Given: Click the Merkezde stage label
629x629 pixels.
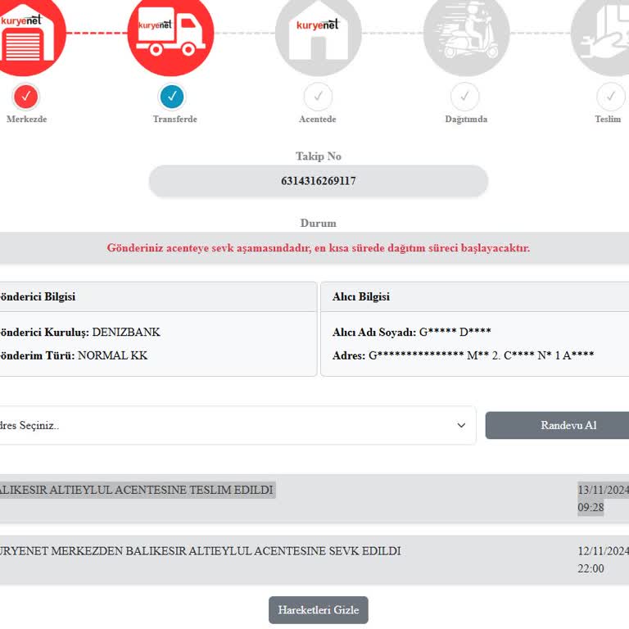Looking at the screenshot, I should click(x=26, y=119).
